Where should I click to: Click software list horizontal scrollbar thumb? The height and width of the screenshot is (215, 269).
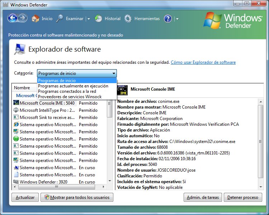tap(56, 187)
